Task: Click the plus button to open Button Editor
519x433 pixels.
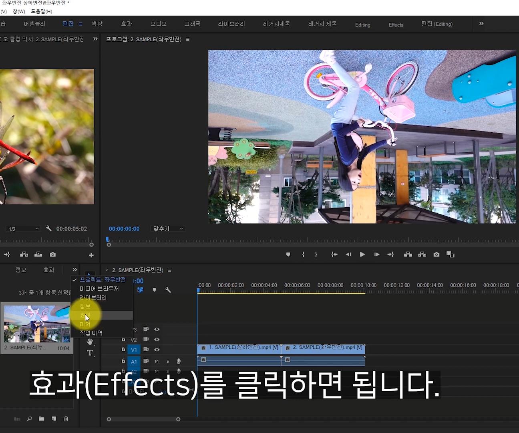Action: [x=91, y=254]
